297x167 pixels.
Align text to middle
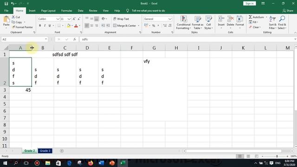[x=92, y=19]
